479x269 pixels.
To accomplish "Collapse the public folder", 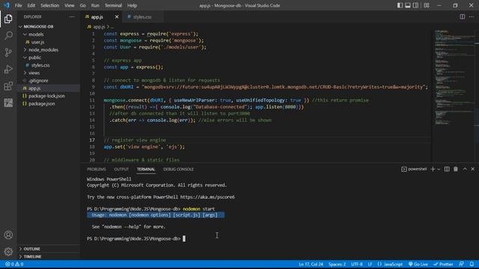I will (x=49, y=58).
